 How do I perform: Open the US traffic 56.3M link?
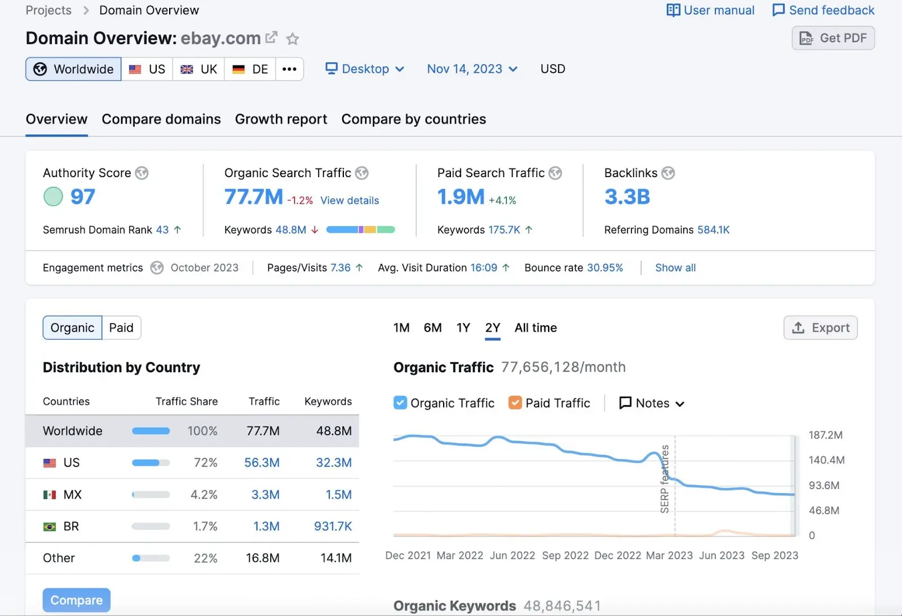click(x=262, y=463)
